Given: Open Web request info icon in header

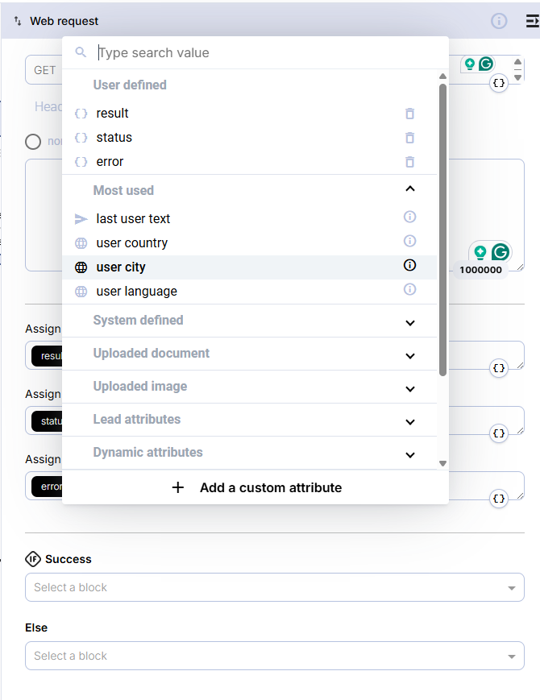Looking at the screenshot, I should tap(499, 21).
